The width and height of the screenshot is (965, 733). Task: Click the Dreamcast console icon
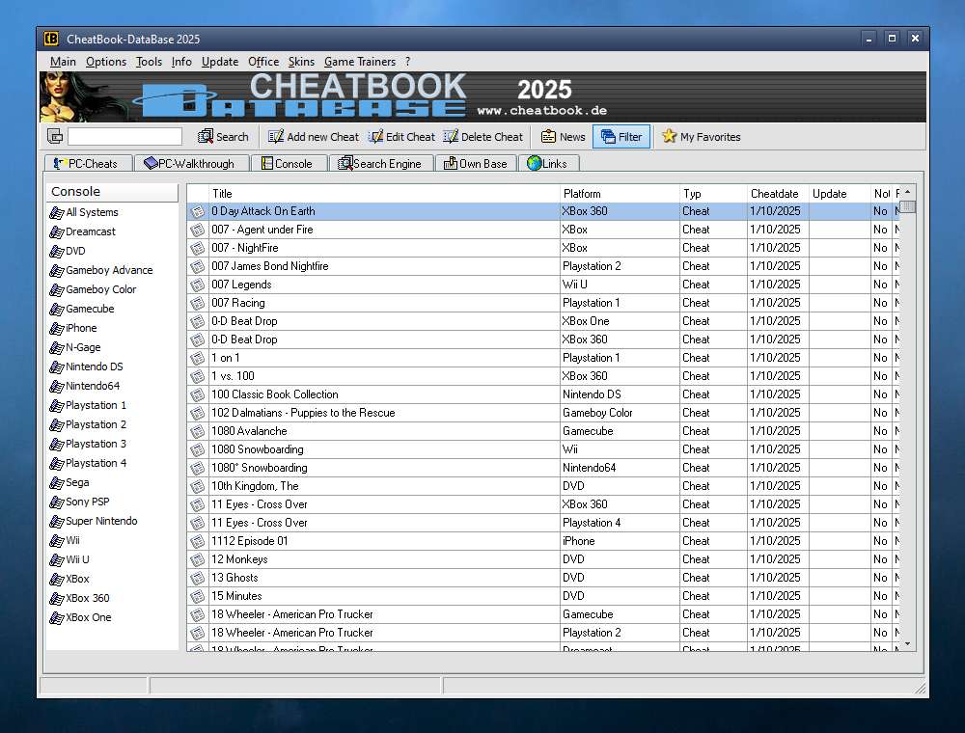57,231
